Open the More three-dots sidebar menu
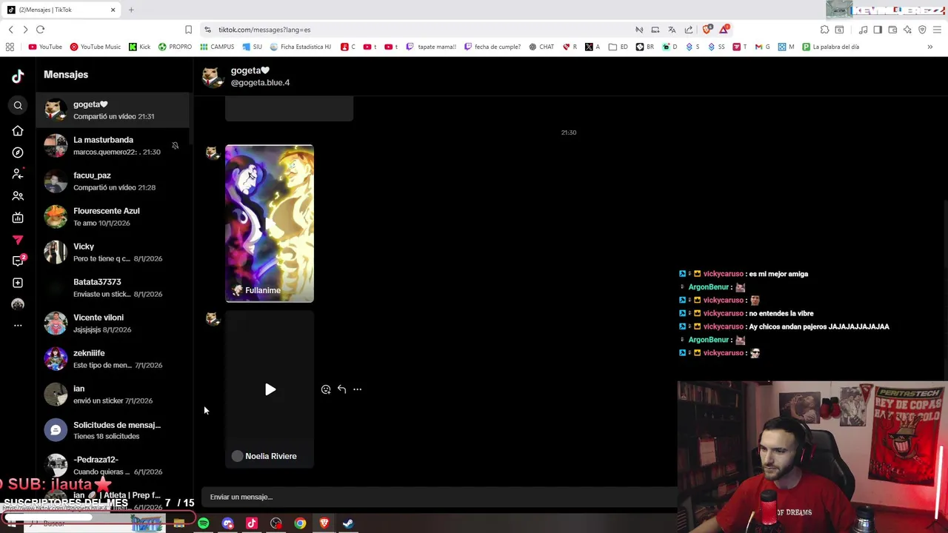Screen dimensions: 948x533 click(18, 326)
